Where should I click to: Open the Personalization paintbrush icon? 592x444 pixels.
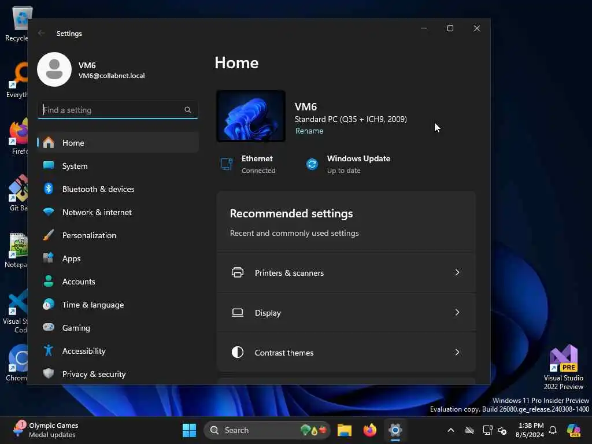tap(49, 235)
